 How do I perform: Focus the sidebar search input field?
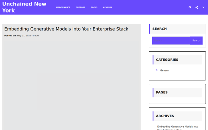pos(171,41)
